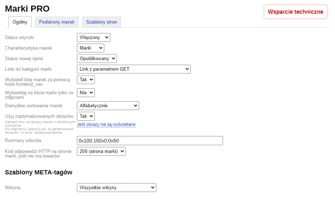Open Kod odpowiedzi HTTP dropdown
The width and height of the screenshot is (335, 199).
(x=101, y=151)
